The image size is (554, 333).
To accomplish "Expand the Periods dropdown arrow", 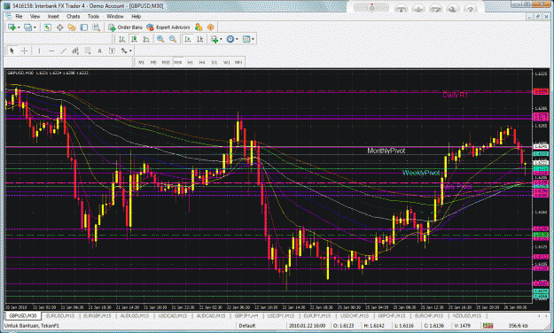I will tap(237, 39).
